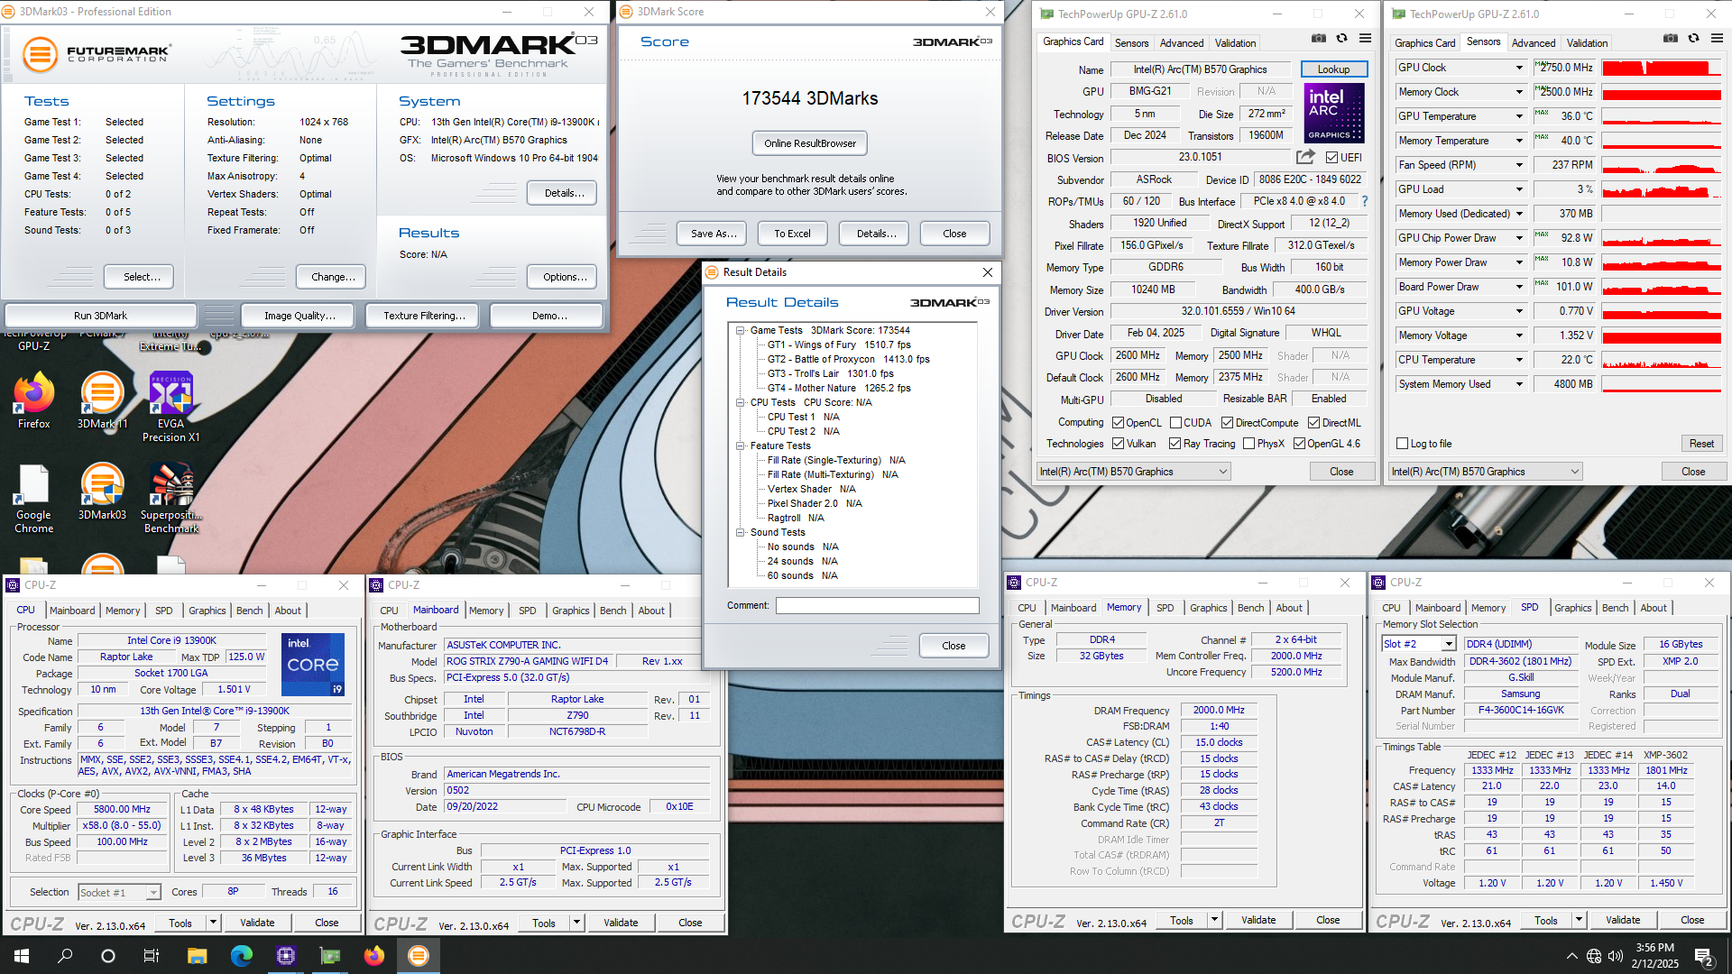Click GPU Load sensor graph
Viewport: 1732px width, 974px height.
1661,189
